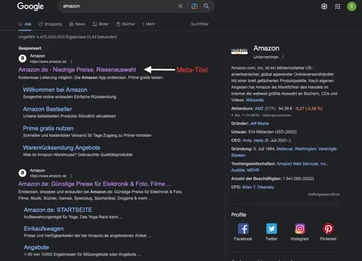Open the Prime gratis nutzen sitelink
The width and height of the screenshot is (362, 261).
(48, 128)
